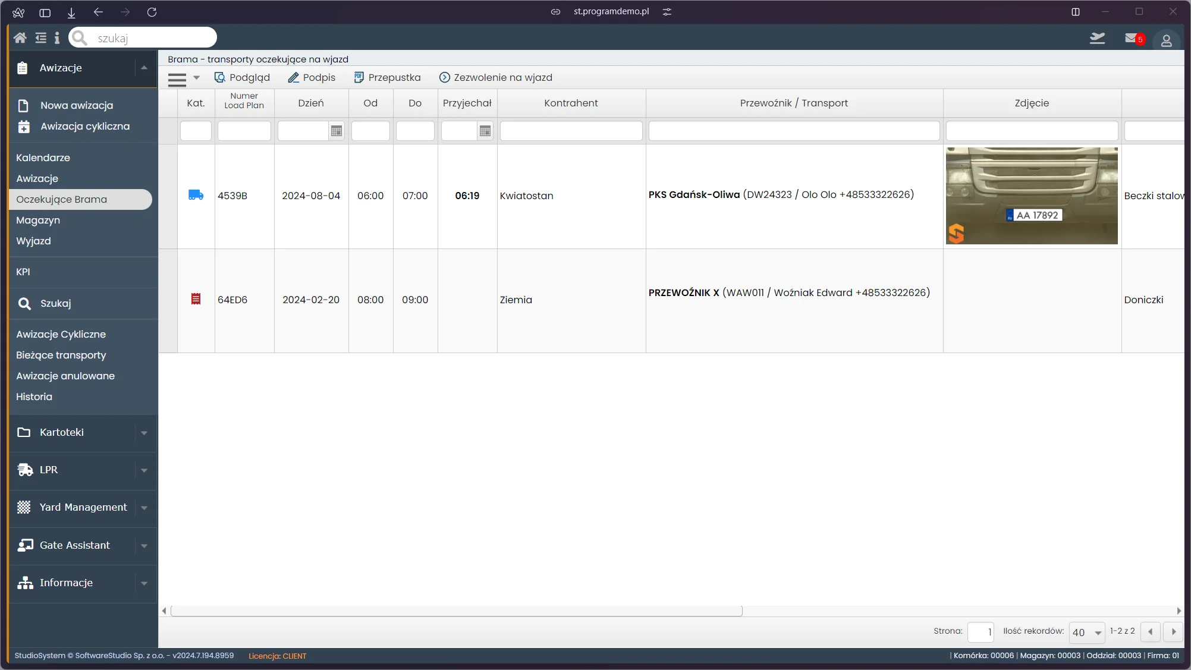Open mail with 5 unread messages
The height and width of the screenshot is (670, 1191).
pyautogui.click(x=1135, y=39)
